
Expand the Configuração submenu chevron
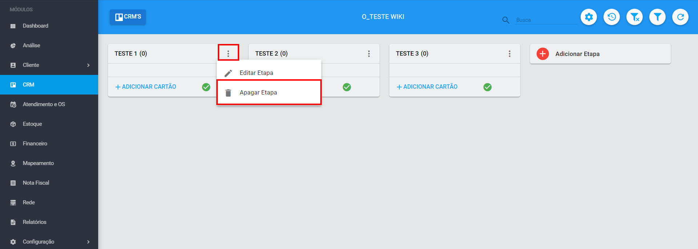coord(88,242)
